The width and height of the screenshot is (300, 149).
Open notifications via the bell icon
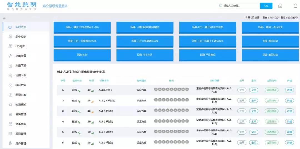295,6
